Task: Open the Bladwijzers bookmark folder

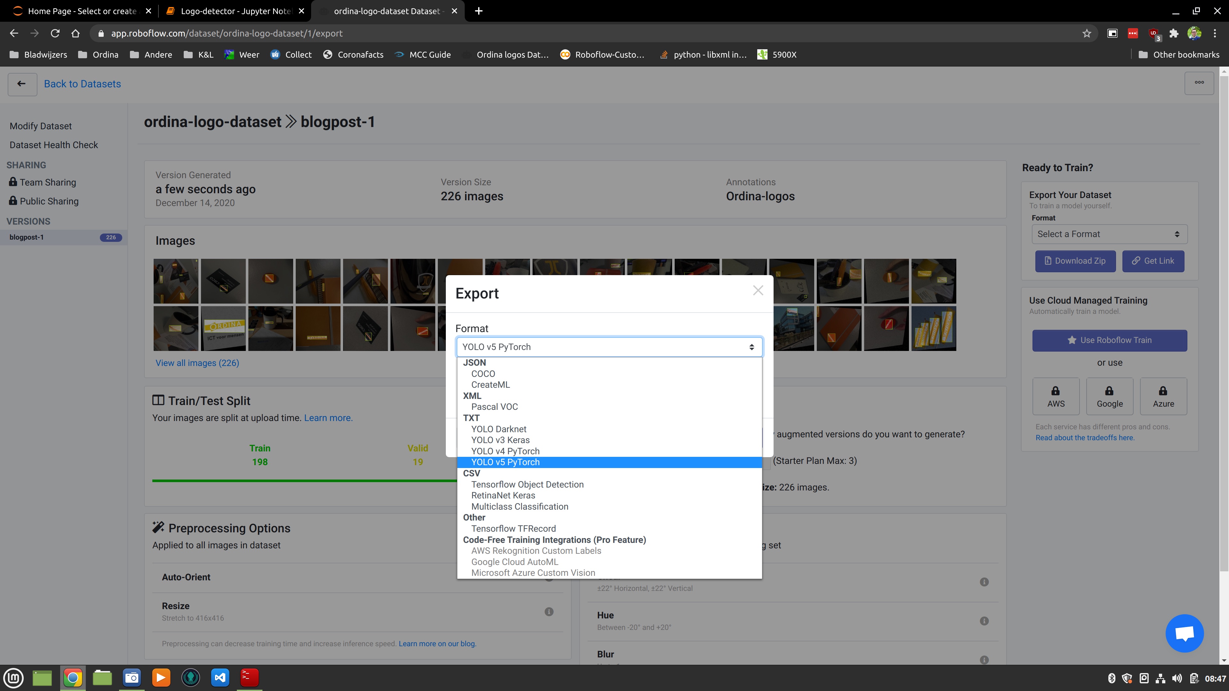Action: pos(38,54)
